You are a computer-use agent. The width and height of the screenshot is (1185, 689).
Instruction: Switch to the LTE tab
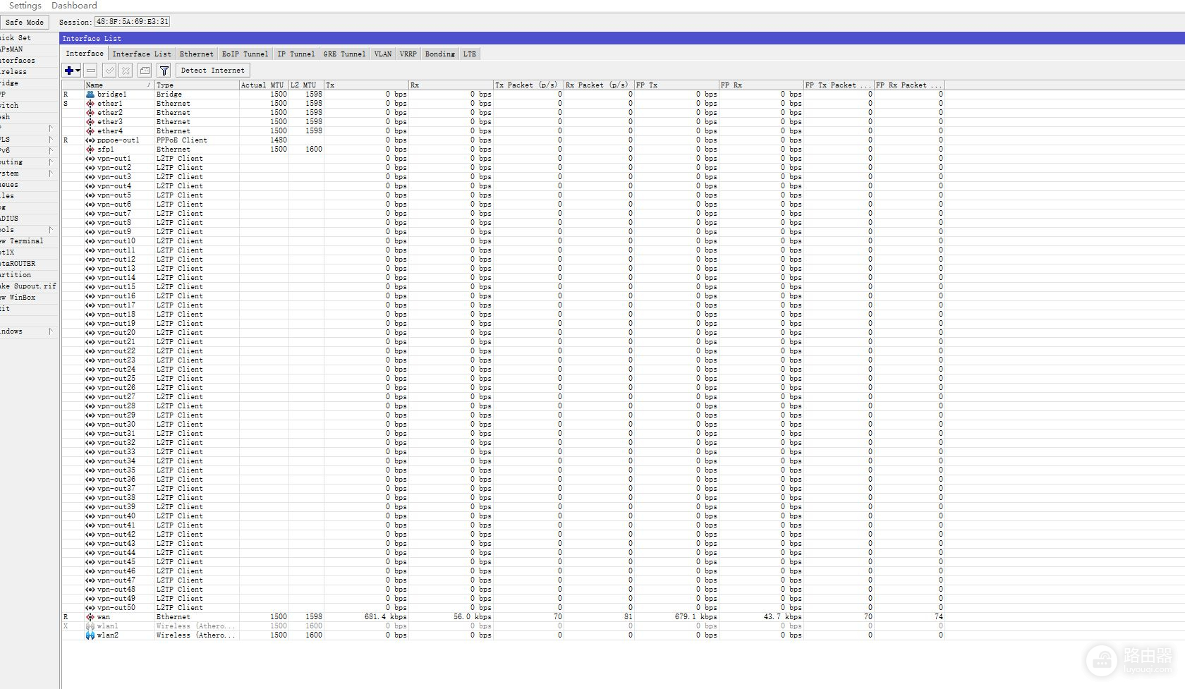coord(470,54)
